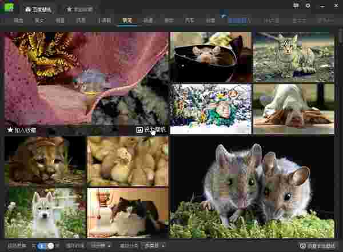Click the star icon to add to favorites
Image resolution: width=343 pixels, height=252 pixels.
pos(10,130)
